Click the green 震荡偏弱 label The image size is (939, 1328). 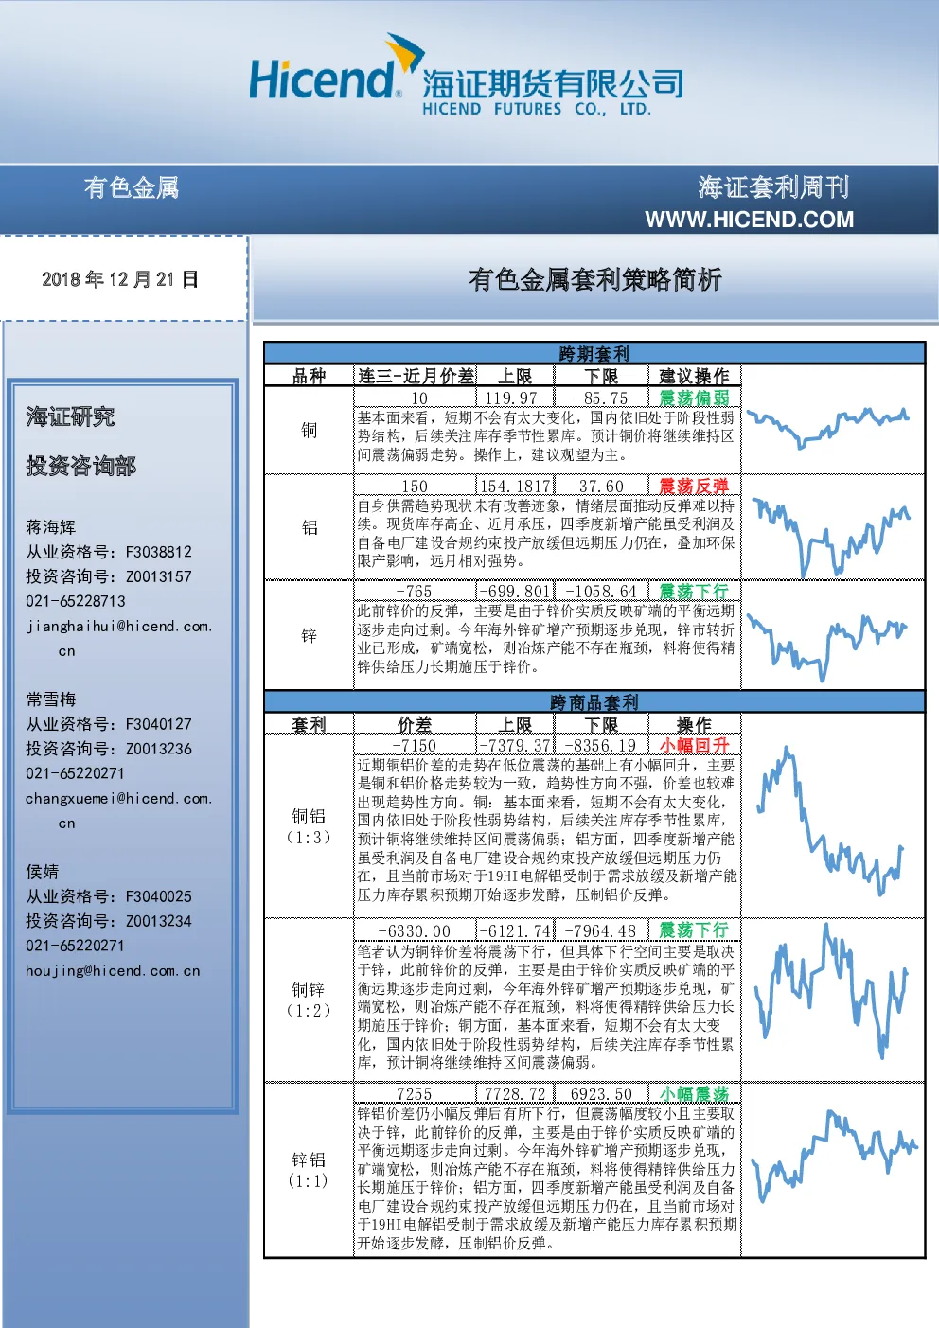click(694, 398)
